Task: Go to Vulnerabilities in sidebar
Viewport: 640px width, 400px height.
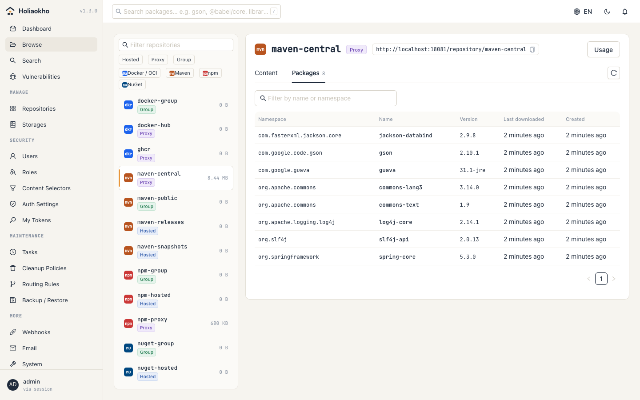Action: [x=51, y=76]
